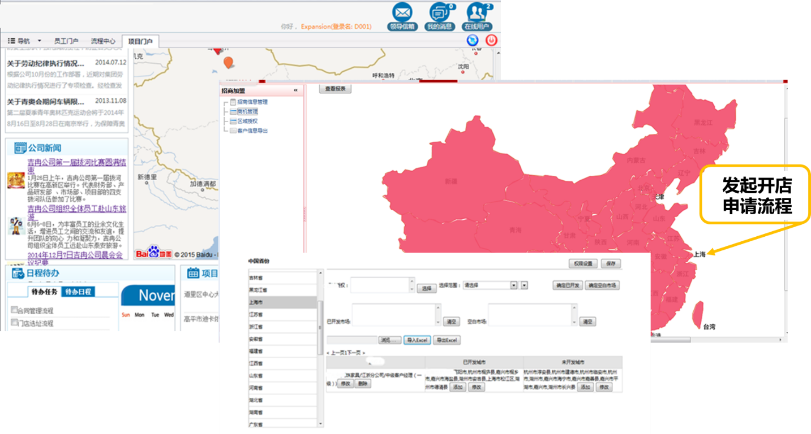This screenshot has width=811, height=434.
Task: Click the 确定空白市场 button
Action: pyautogui.click(x=602, y=285)
